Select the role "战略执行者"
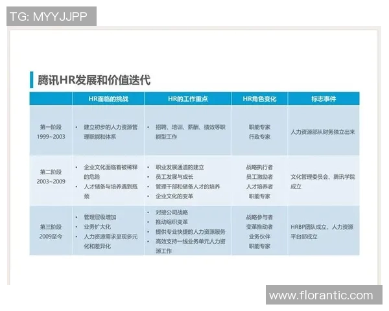Image resolution: width=389 pixels, height=311 pixels. coord(259,167)
